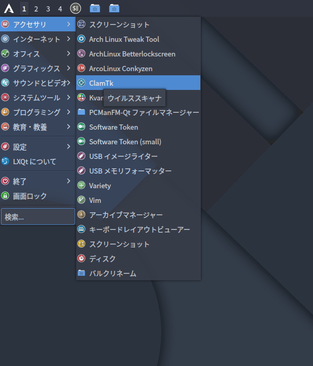Expand the 教育・教養 submenu arrow
This screenshot has height=366, width=313.
(x=68, y=127)
